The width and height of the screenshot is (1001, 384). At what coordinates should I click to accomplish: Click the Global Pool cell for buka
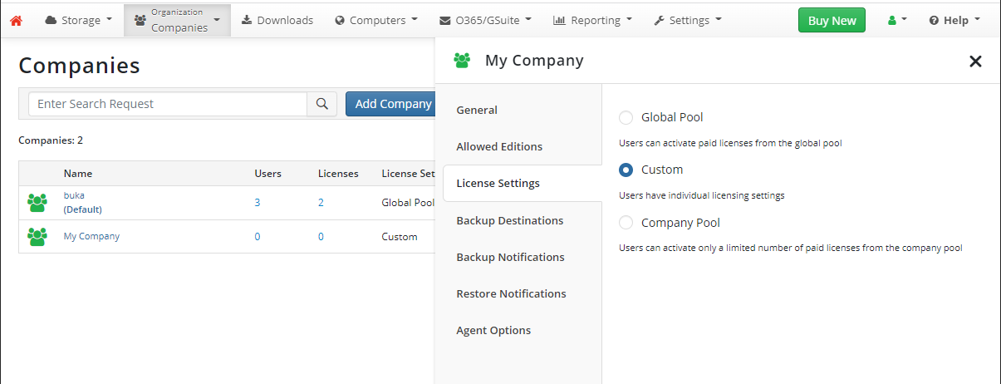pos(408,202)
